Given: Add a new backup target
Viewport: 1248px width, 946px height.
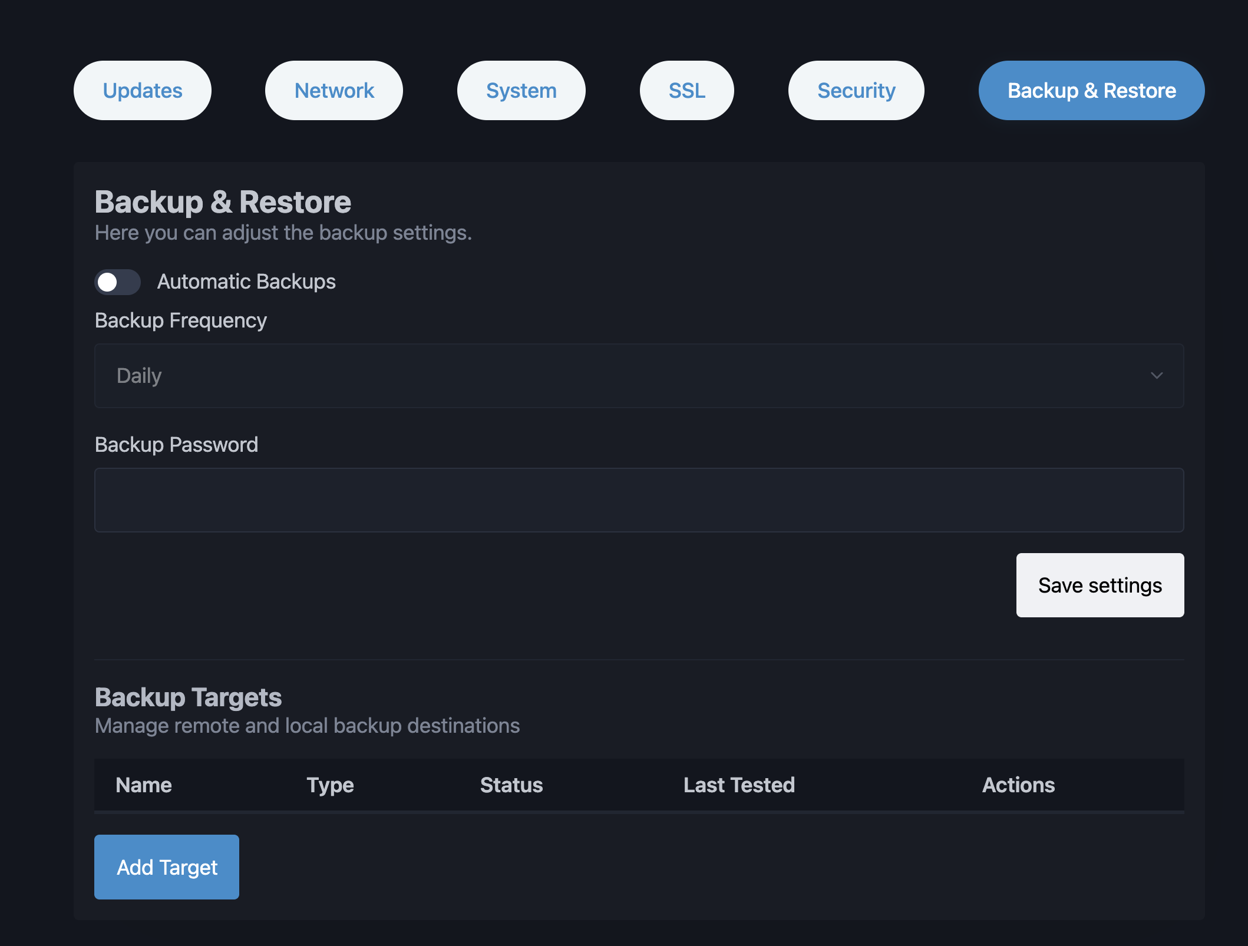Looking at the screenshot, I should pos(166,867).
